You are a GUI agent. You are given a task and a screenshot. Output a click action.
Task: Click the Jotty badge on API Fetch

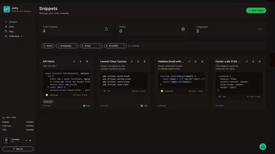pos(86,106)
